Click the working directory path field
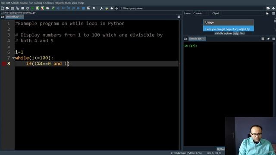The height and width of the screenshot is (155, 276). [192, 8]
